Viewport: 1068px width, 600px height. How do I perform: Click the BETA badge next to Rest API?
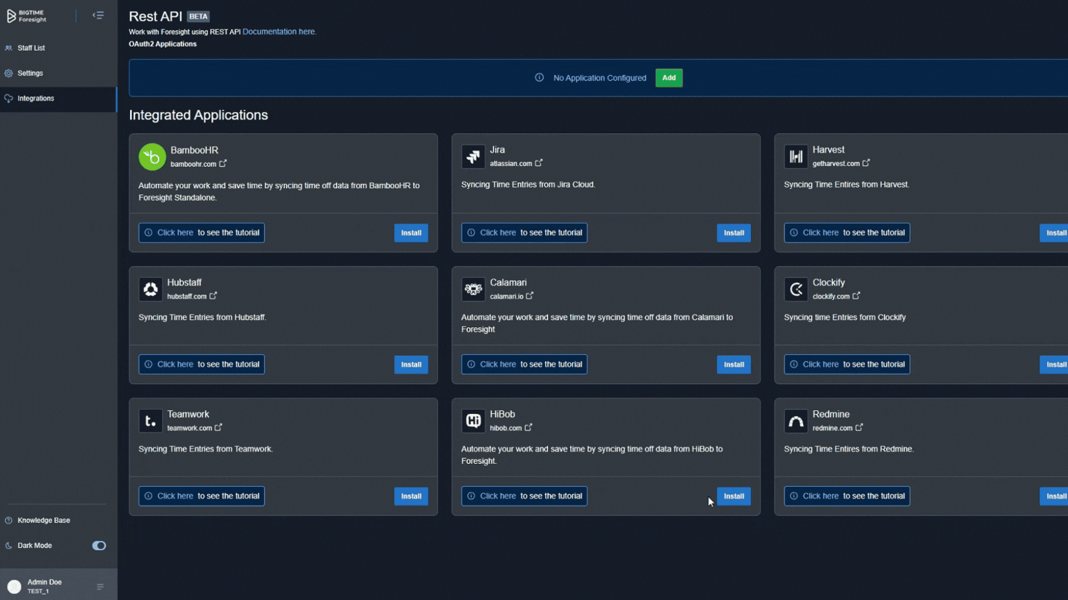point(198,17)
